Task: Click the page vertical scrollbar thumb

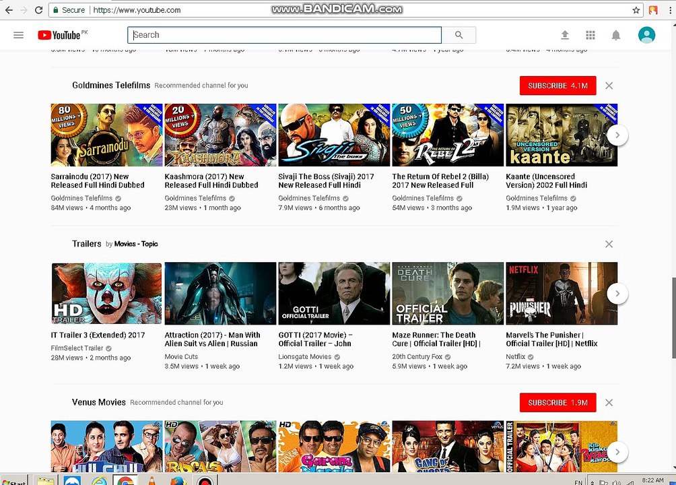Action: pyautogui.click(x=673, y=317)
